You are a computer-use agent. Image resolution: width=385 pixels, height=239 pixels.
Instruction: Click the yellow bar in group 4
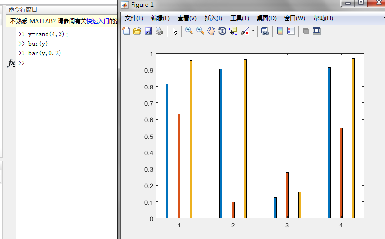tap(353, 138)
